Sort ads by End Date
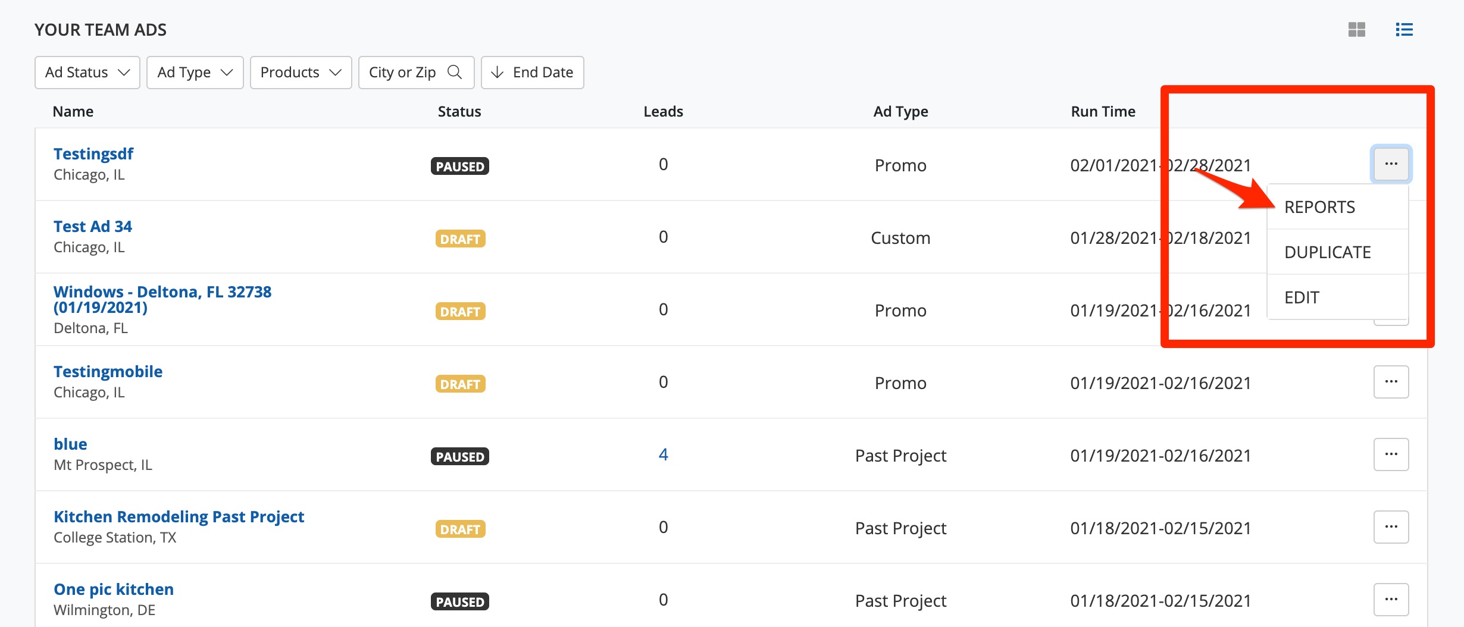Image resolution: width=1464 pixels, height=627 pixels. tap(532, 73)
